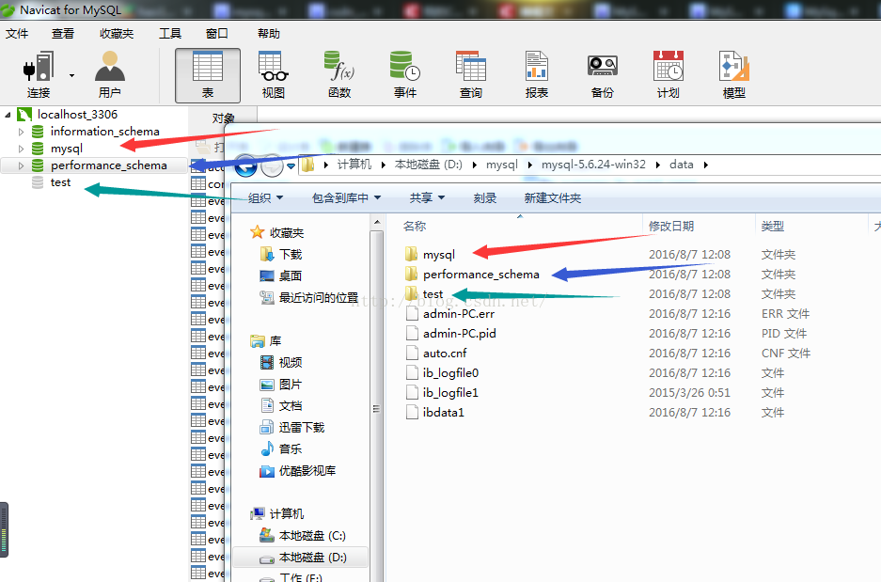Viewport: 881px width, 582px height.
Task: Select the Table (表) toolbar icon
Action: [208, 75]
